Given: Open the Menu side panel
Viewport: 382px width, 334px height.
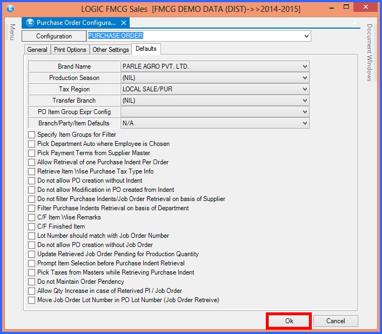Looking at the screenshot, I should (x=12, y=32).
